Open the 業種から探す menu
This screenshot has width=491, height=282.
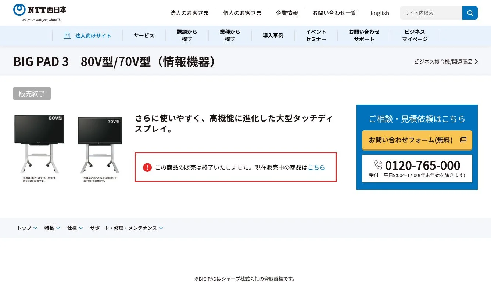coord(230,36)
